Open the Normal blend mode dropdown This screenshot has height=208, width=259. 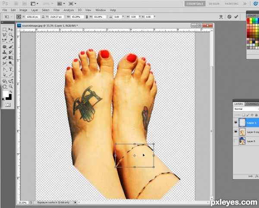[x=246, y=109]
